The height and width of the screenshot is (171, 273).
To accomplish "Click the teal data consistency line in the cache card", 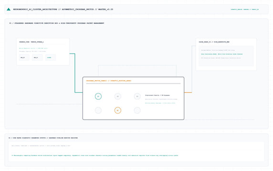I will click(x=222, y=54).
